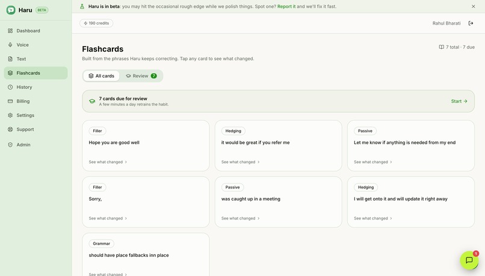485x276 pixels.
Task: See what changed for 'Sorry,' card
Action: click(x=108, y=218)
